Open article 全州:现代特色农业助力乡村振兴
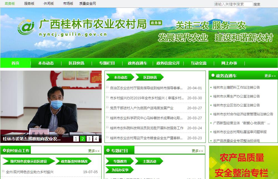 coord(30,172)
